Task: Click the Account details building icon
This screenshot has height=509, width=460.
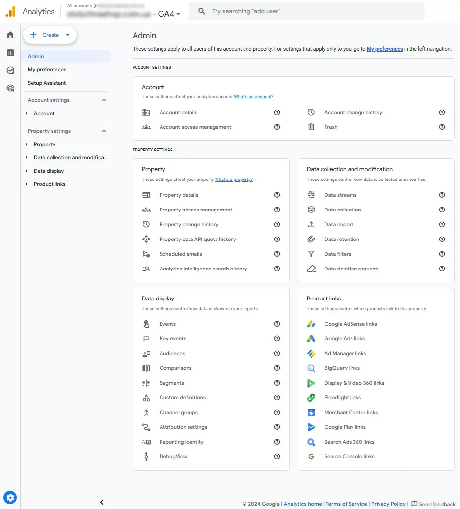Action: pyautogui.click(x=146, y=112)
